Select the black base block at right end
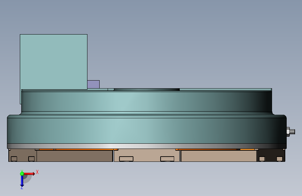This screenshot has height=196, width=302. pos(271,156)
